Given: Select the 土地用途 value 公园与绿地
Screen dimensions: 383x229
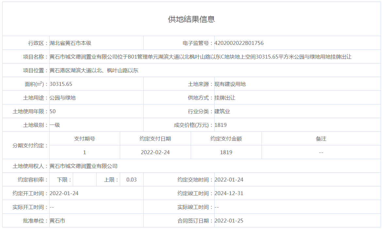Looking at the screenshot, I should coord(63,98).
